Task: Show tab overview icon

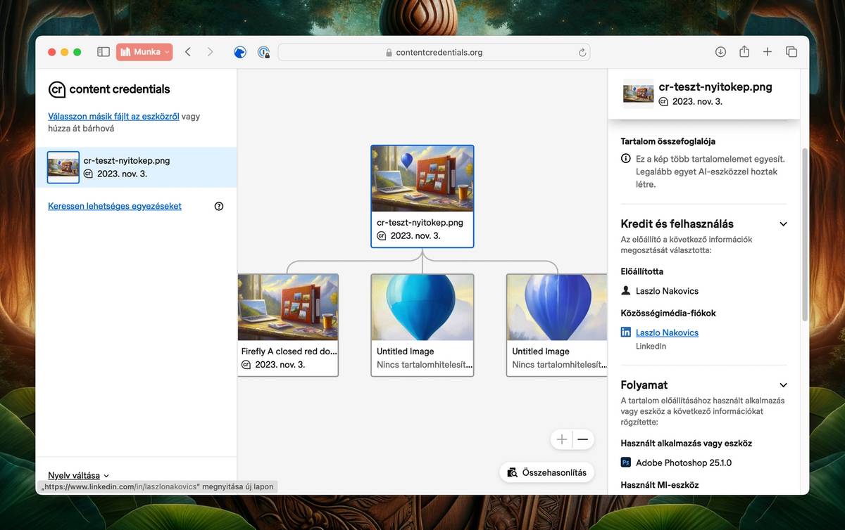Action: click(x=791, y=52)
